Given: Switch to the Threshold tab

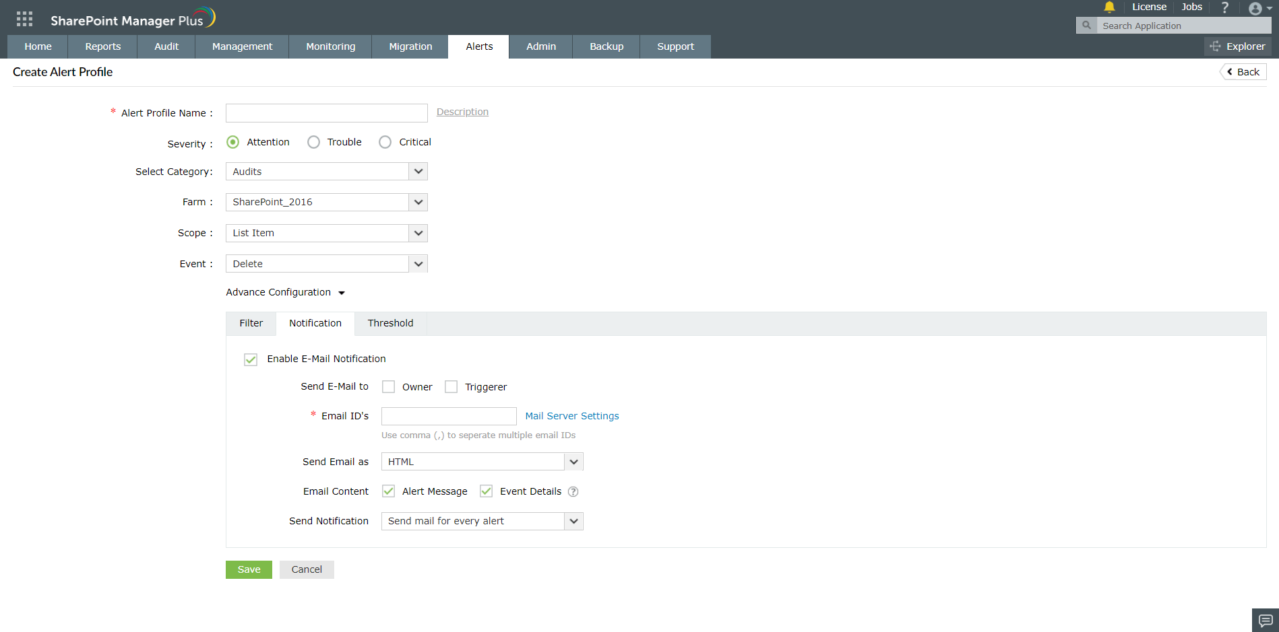Looking at the screenshot, I should 390,323.
